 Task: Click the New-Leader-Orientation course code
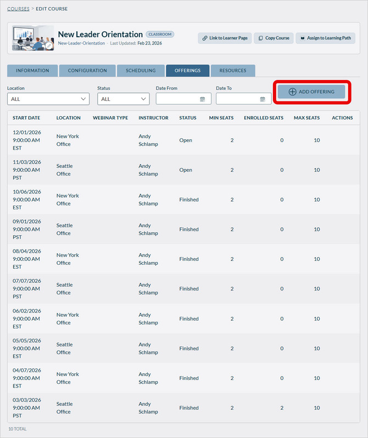(81, 43)
